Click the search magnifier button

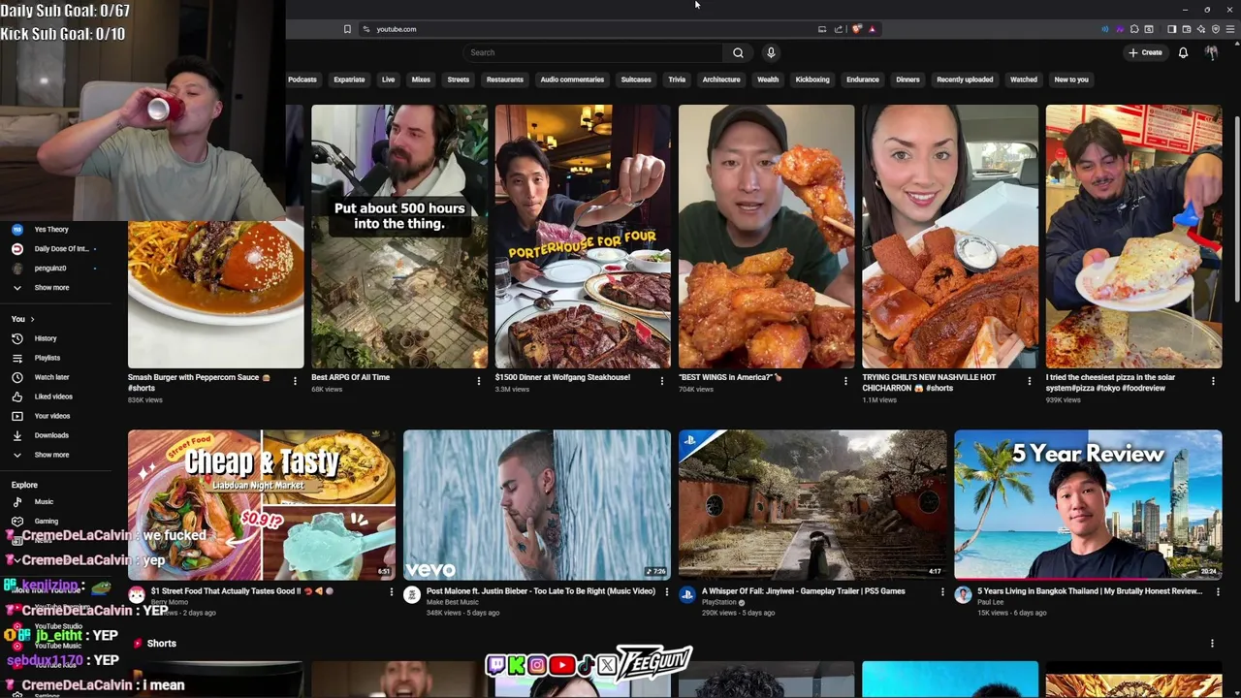738,52
